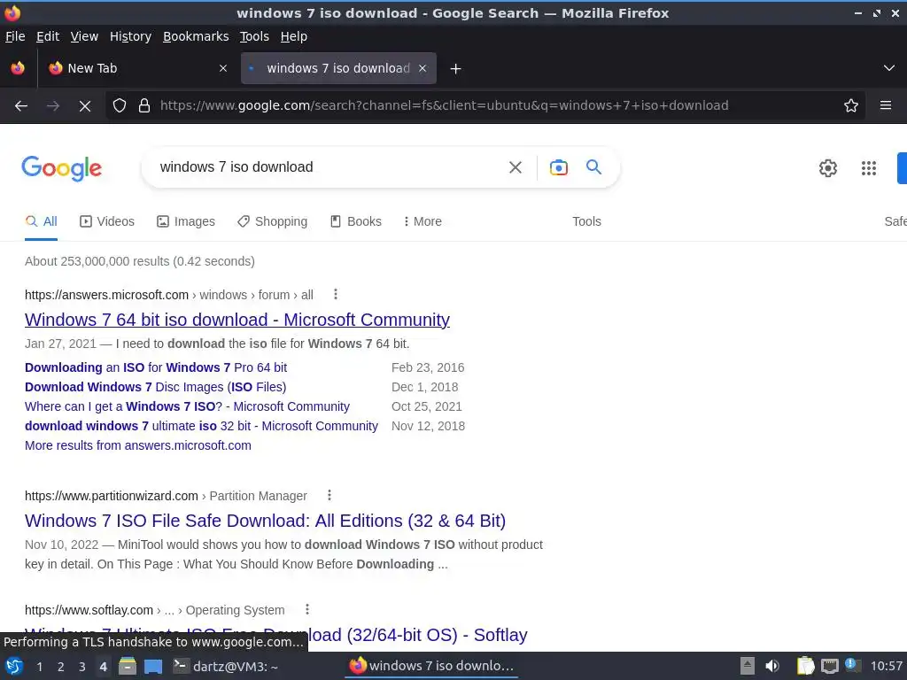The width and height of the screenshot is (907, 680).
Task: Open Windows 7 64 bit iso download result
Action: pos(237,320)
